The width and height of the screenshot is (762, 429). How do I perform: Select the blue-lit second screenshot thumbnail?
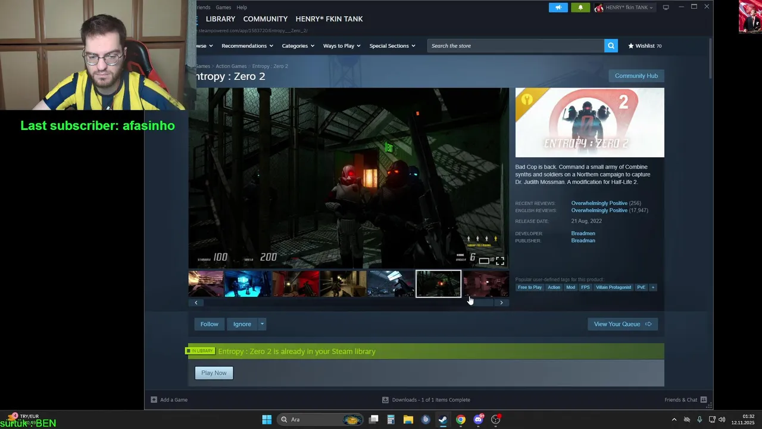[248, 284]
